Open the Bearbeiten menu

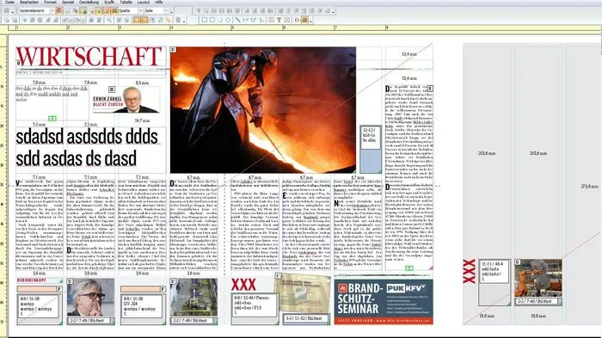point(28,2)
